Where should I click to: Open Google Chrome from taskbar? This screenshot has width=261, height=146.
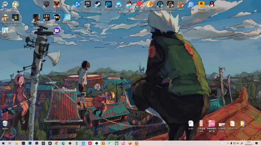56,143
